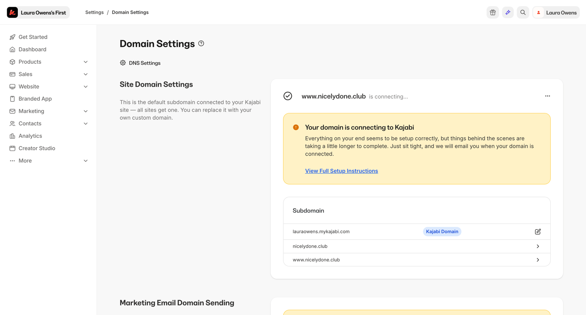The image size is (586, 315).
Task: Click the help question mark beside Domain Settings
Action: (x=201, y=43)
